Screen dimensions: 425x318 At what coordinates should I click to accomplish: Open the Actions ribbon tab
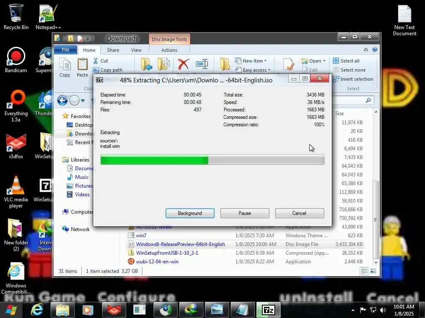169,50
